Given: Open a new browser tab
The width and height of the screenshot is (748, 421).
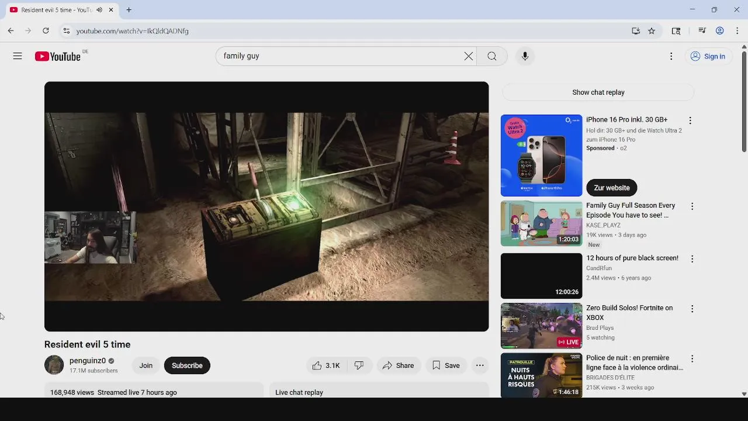Looking at the screenshot, I should point(129,10).
